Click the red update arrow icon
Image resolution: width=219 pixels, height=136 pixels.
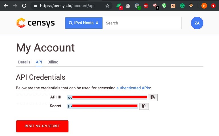point(213,6)
